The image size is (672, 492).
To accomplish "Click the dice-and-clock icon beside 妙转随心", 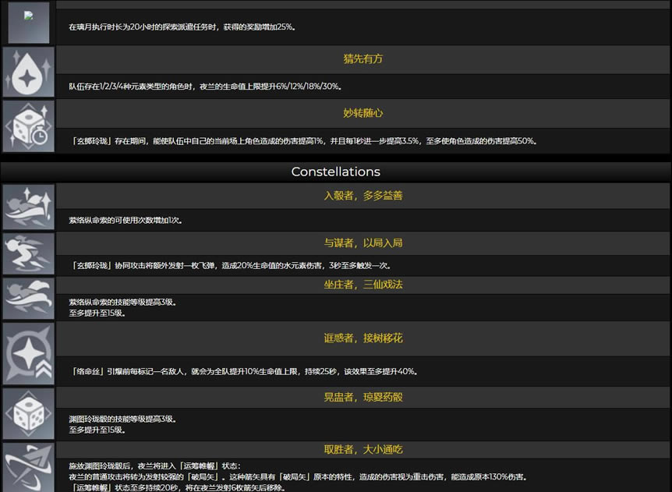I will 28,126.
